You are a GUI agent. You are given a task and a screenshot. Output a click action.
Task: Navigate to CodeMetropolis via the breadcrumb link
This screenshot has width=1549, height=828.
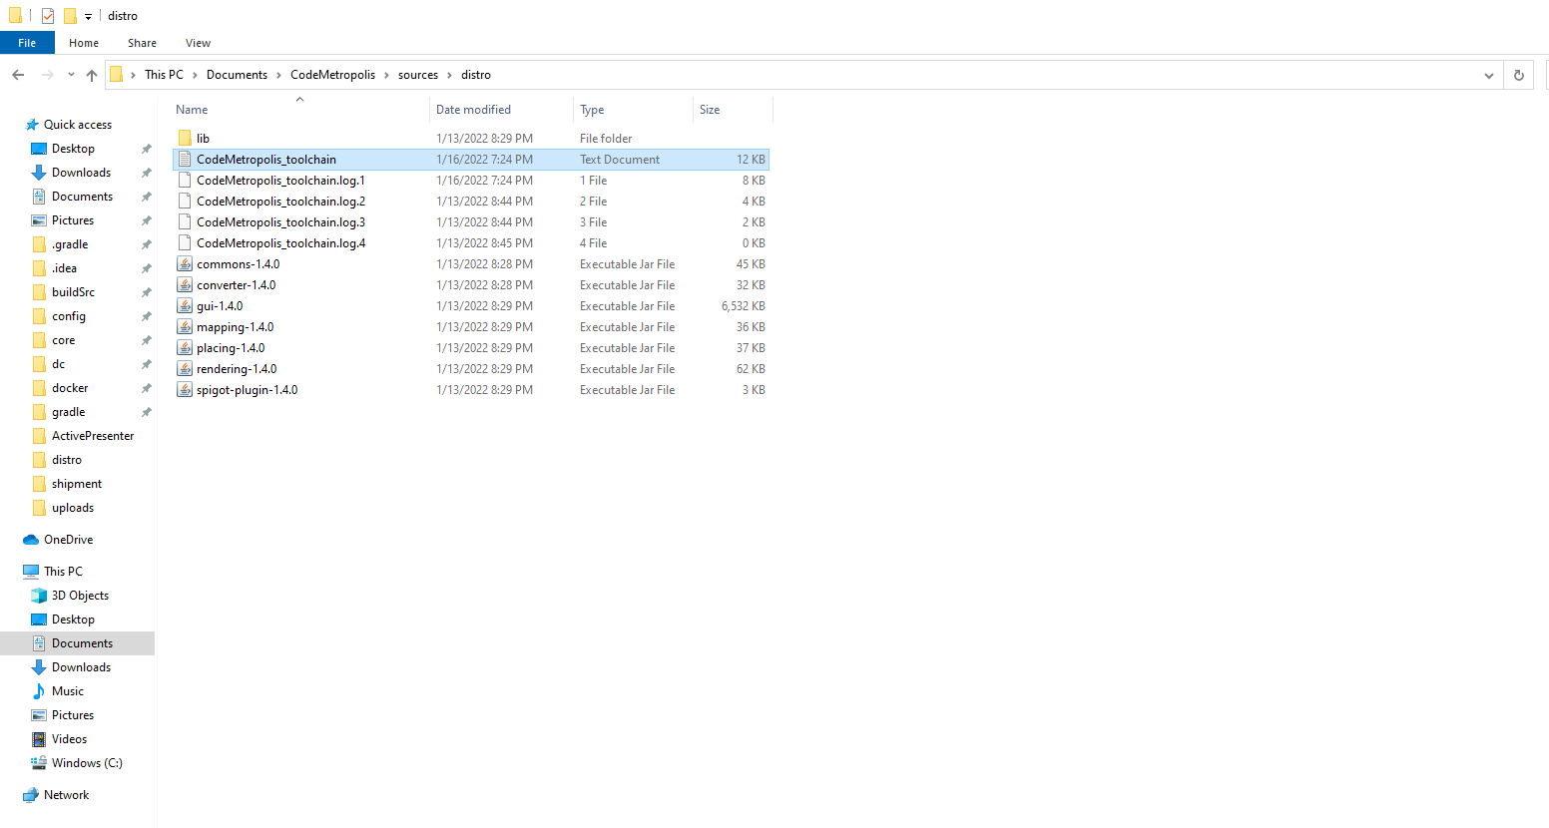tap(333, 74)
